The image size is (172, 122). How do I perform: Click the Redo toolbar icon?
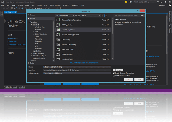30,8
